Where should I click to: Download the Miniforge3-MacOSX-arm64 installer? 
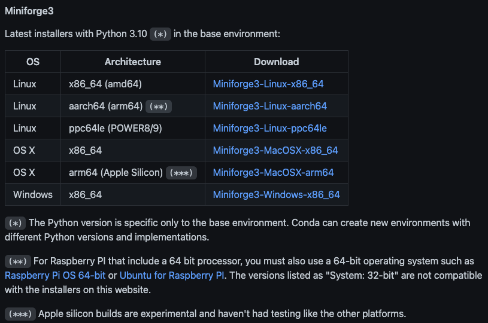click(x=273, y=172)
